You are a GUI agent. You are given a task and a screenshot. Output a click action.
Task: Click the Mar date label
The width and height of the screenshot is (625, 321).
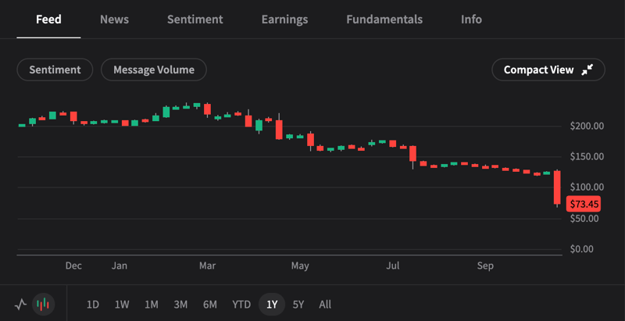(208, 266)
